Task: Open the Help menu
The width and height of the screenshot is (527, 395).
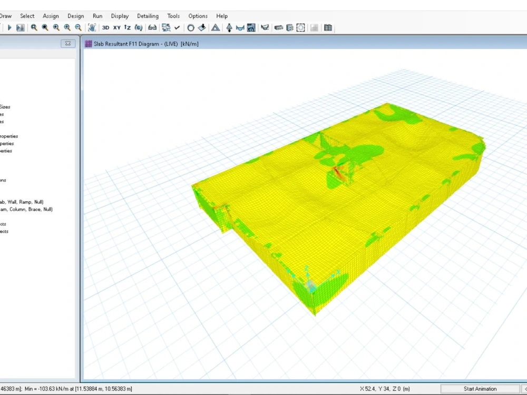Action: point(222,16)
